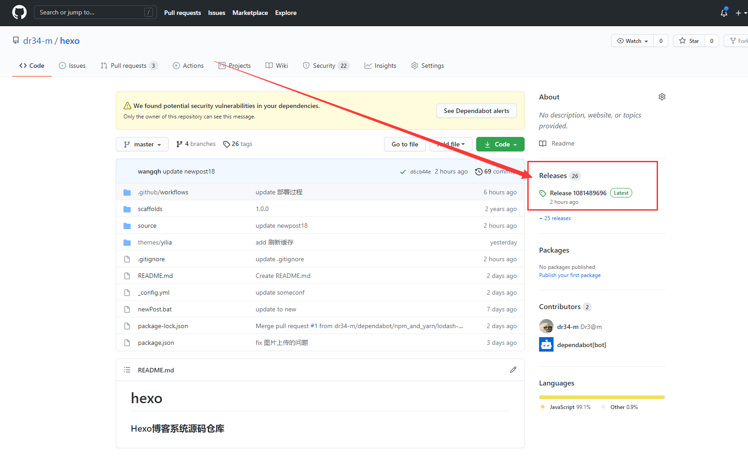The image size is (748, 456).
Task: Click the Star count 0
Action: (711, 41)
